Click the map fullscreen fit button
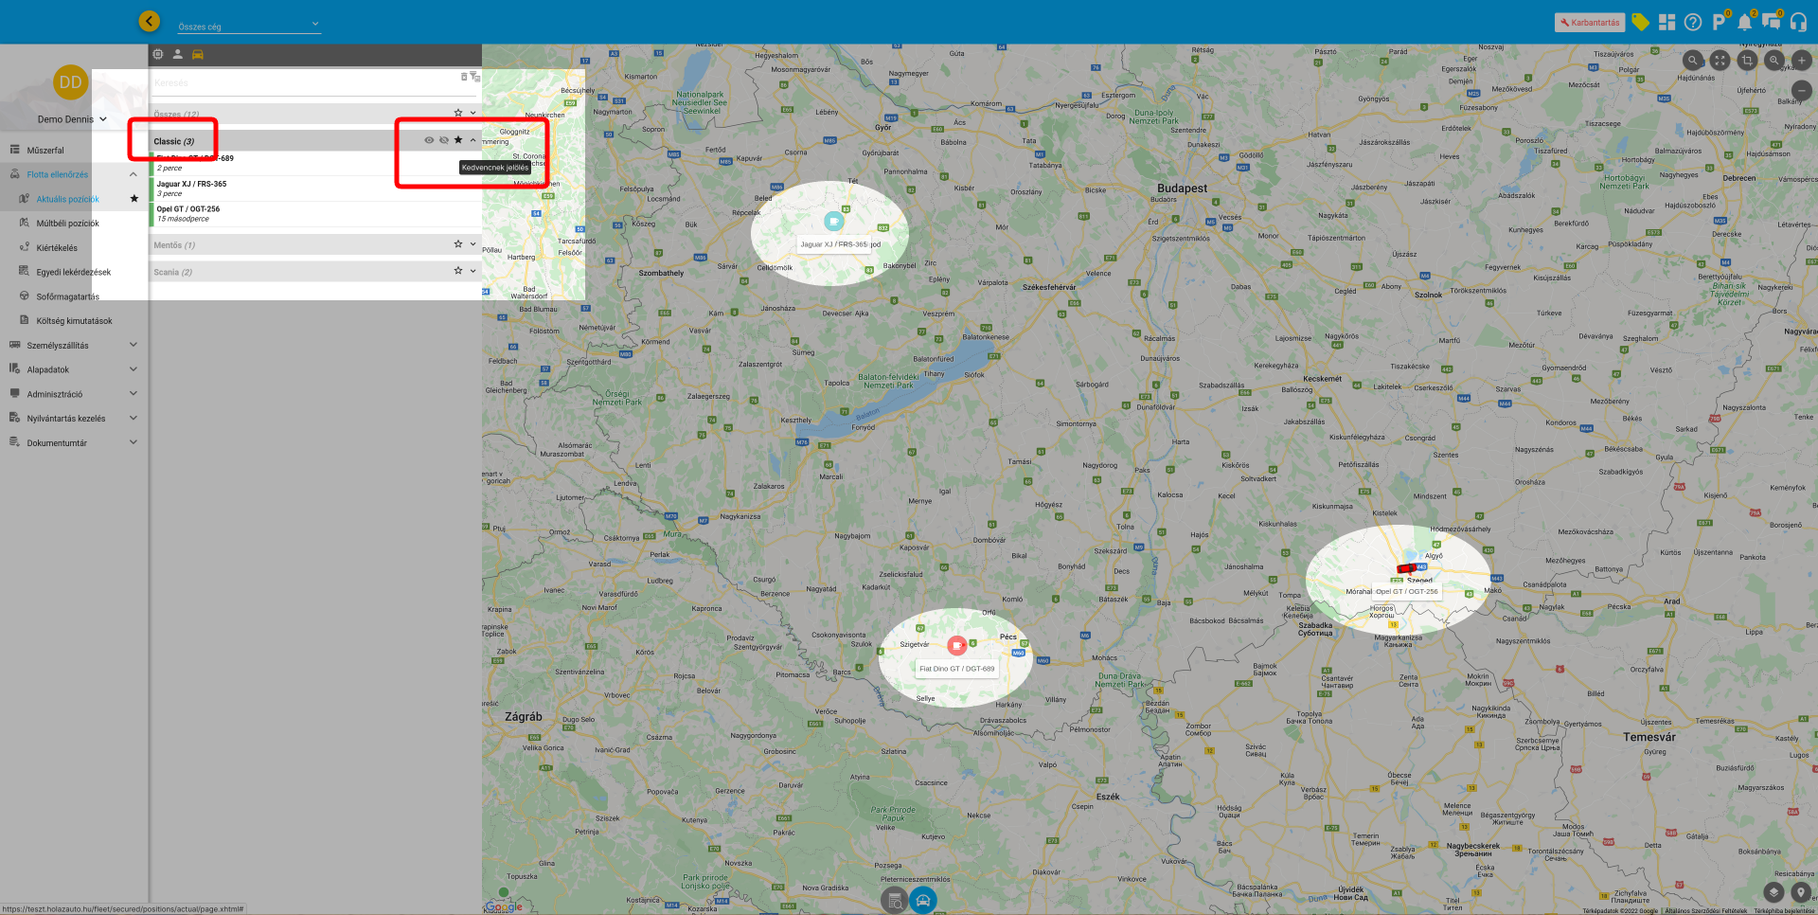This screenshot has height=915, width=1818. click(x=1720, y=61)
